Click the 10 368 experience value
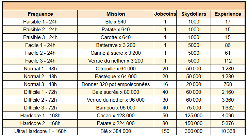The width and height of the screenshot is (247, 137). [x=228, y=131]
